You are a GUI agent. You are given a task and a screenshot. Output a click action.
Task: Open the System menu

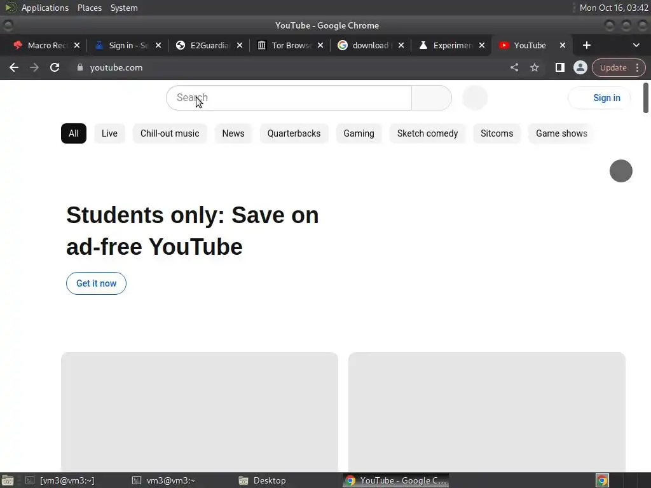tap(124, 8)
